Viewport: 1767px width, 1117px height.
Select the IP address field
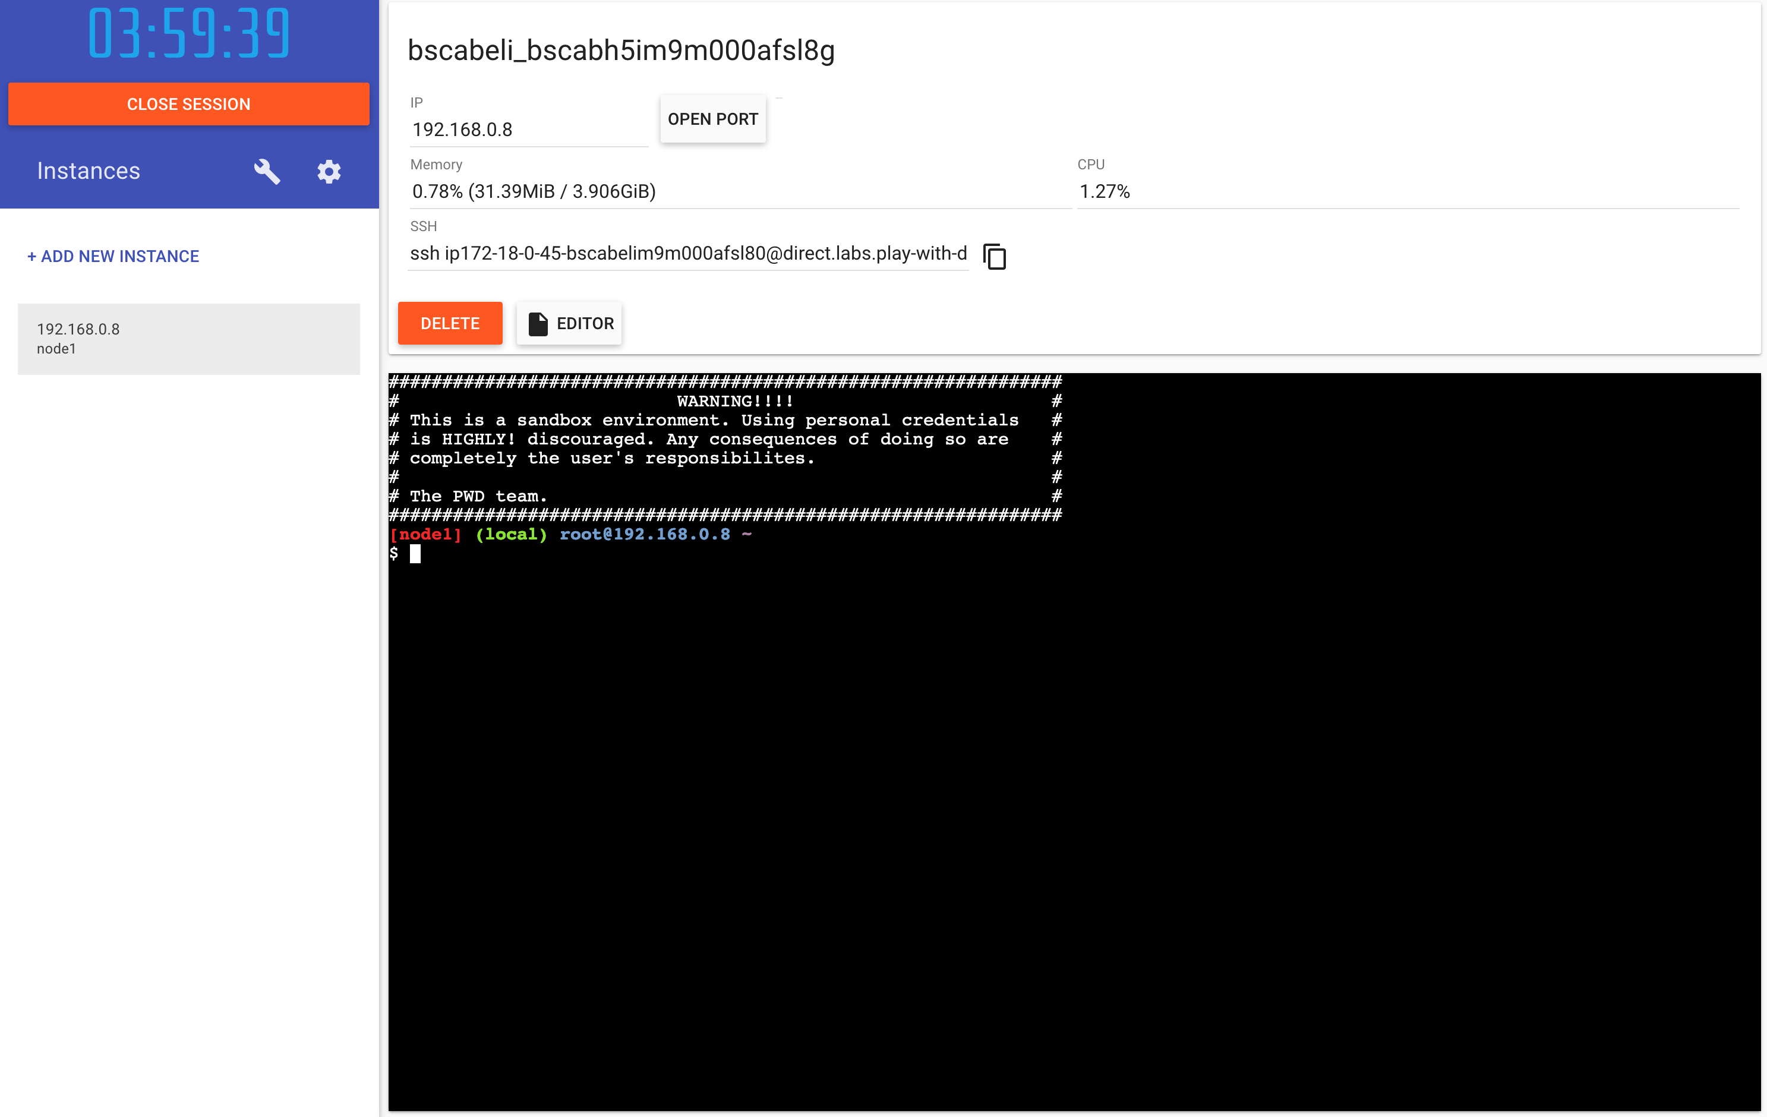point(528,130)
